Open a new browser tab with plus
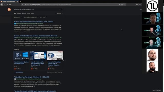The width and height of the screenshot is (164, 92). coord(20,2)
